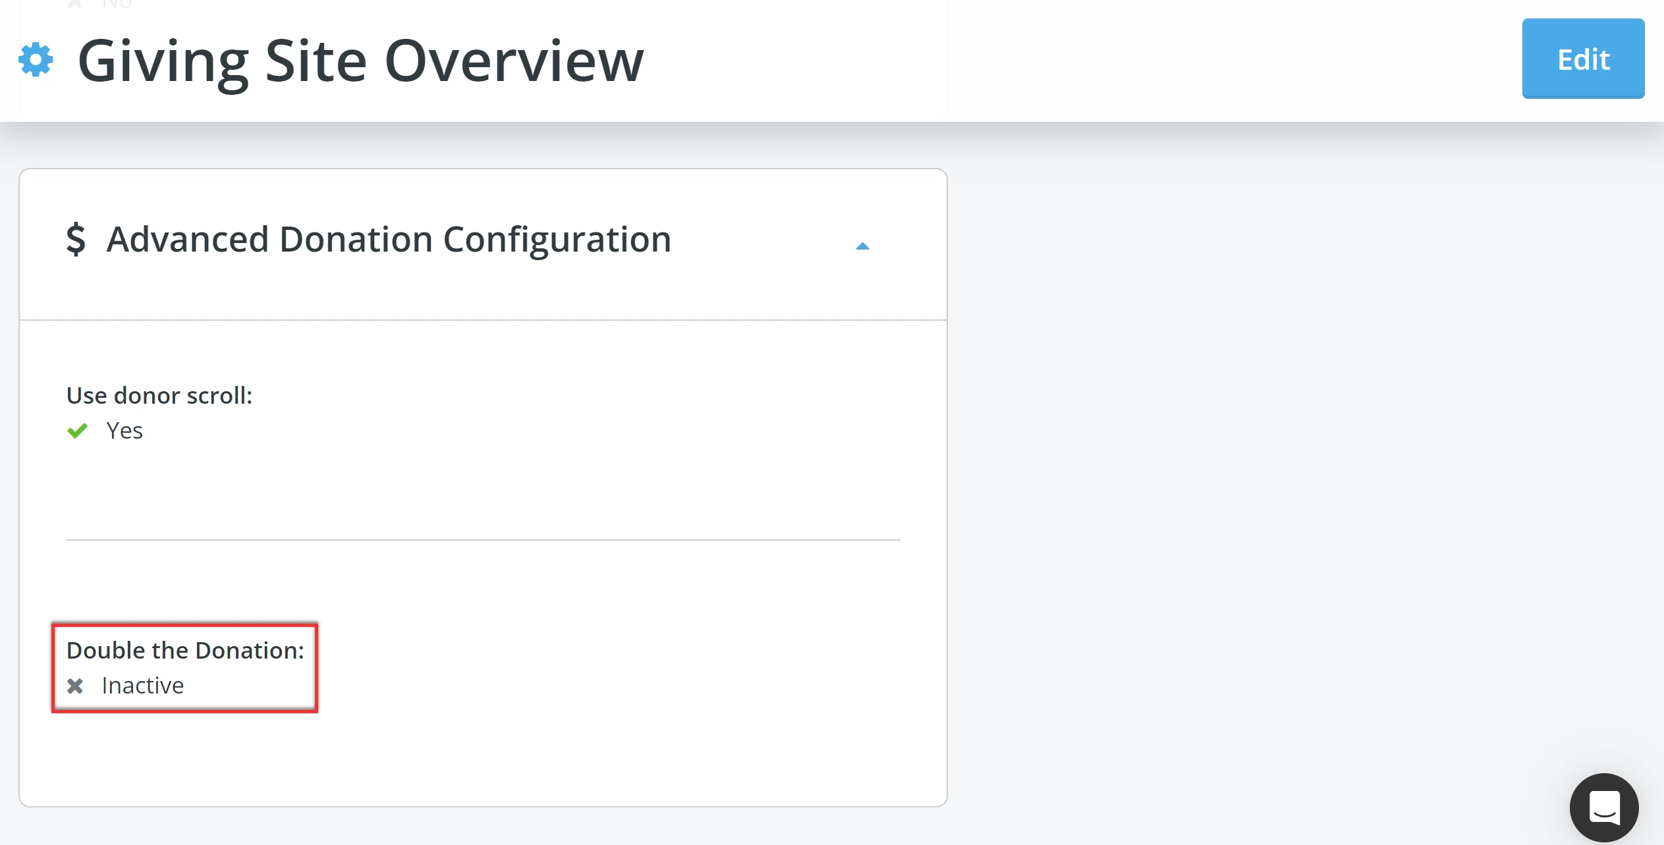Click the X icon beside Inactive
Viewport: 1664px width, 845px height.
click(x=76, y=686)
